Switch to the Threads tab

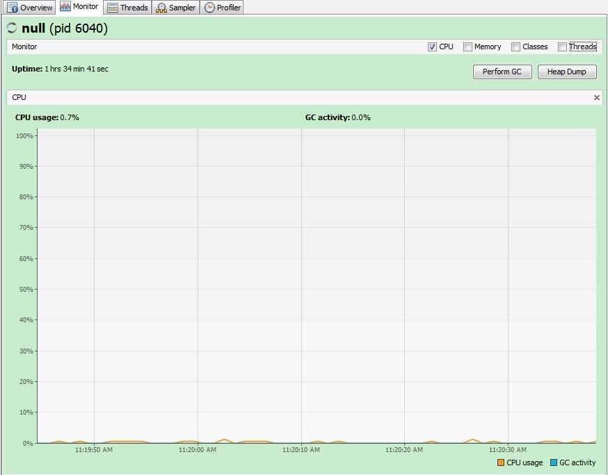click(127, 8)
